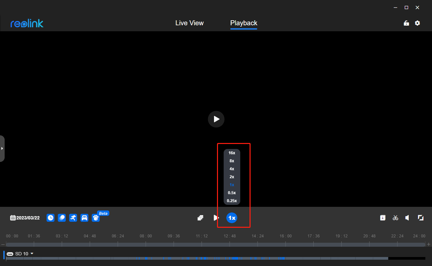Click the large play button in video

tap(216, 119)
